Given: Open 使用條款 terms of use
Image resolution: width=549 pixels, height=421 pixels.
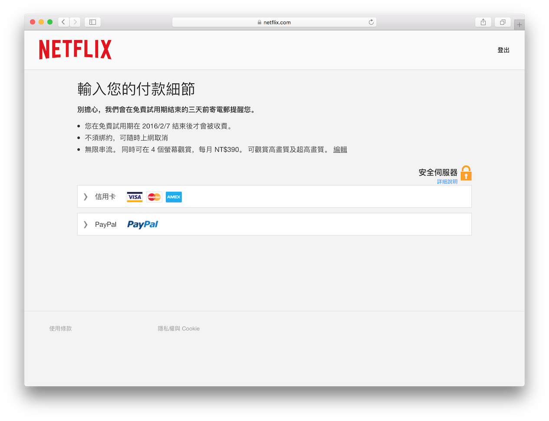Looking at the screenshot, I should point(60,329).
